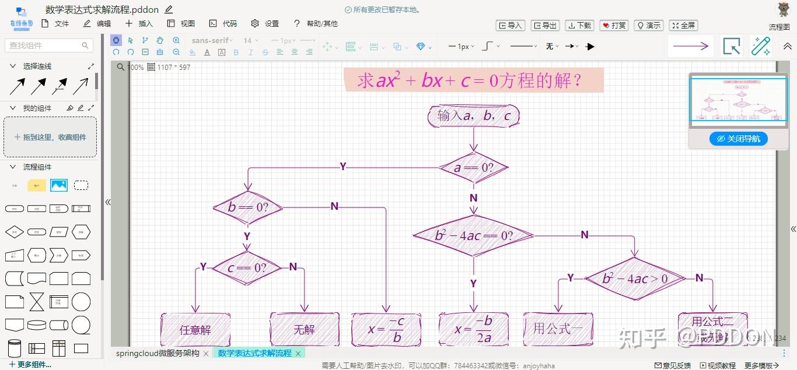Open the font color swatch

click(x=207, y=52)
